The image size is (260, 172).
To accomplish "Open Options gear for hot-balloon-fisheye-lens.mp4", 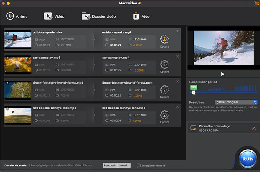I will (x=165, y=115).
